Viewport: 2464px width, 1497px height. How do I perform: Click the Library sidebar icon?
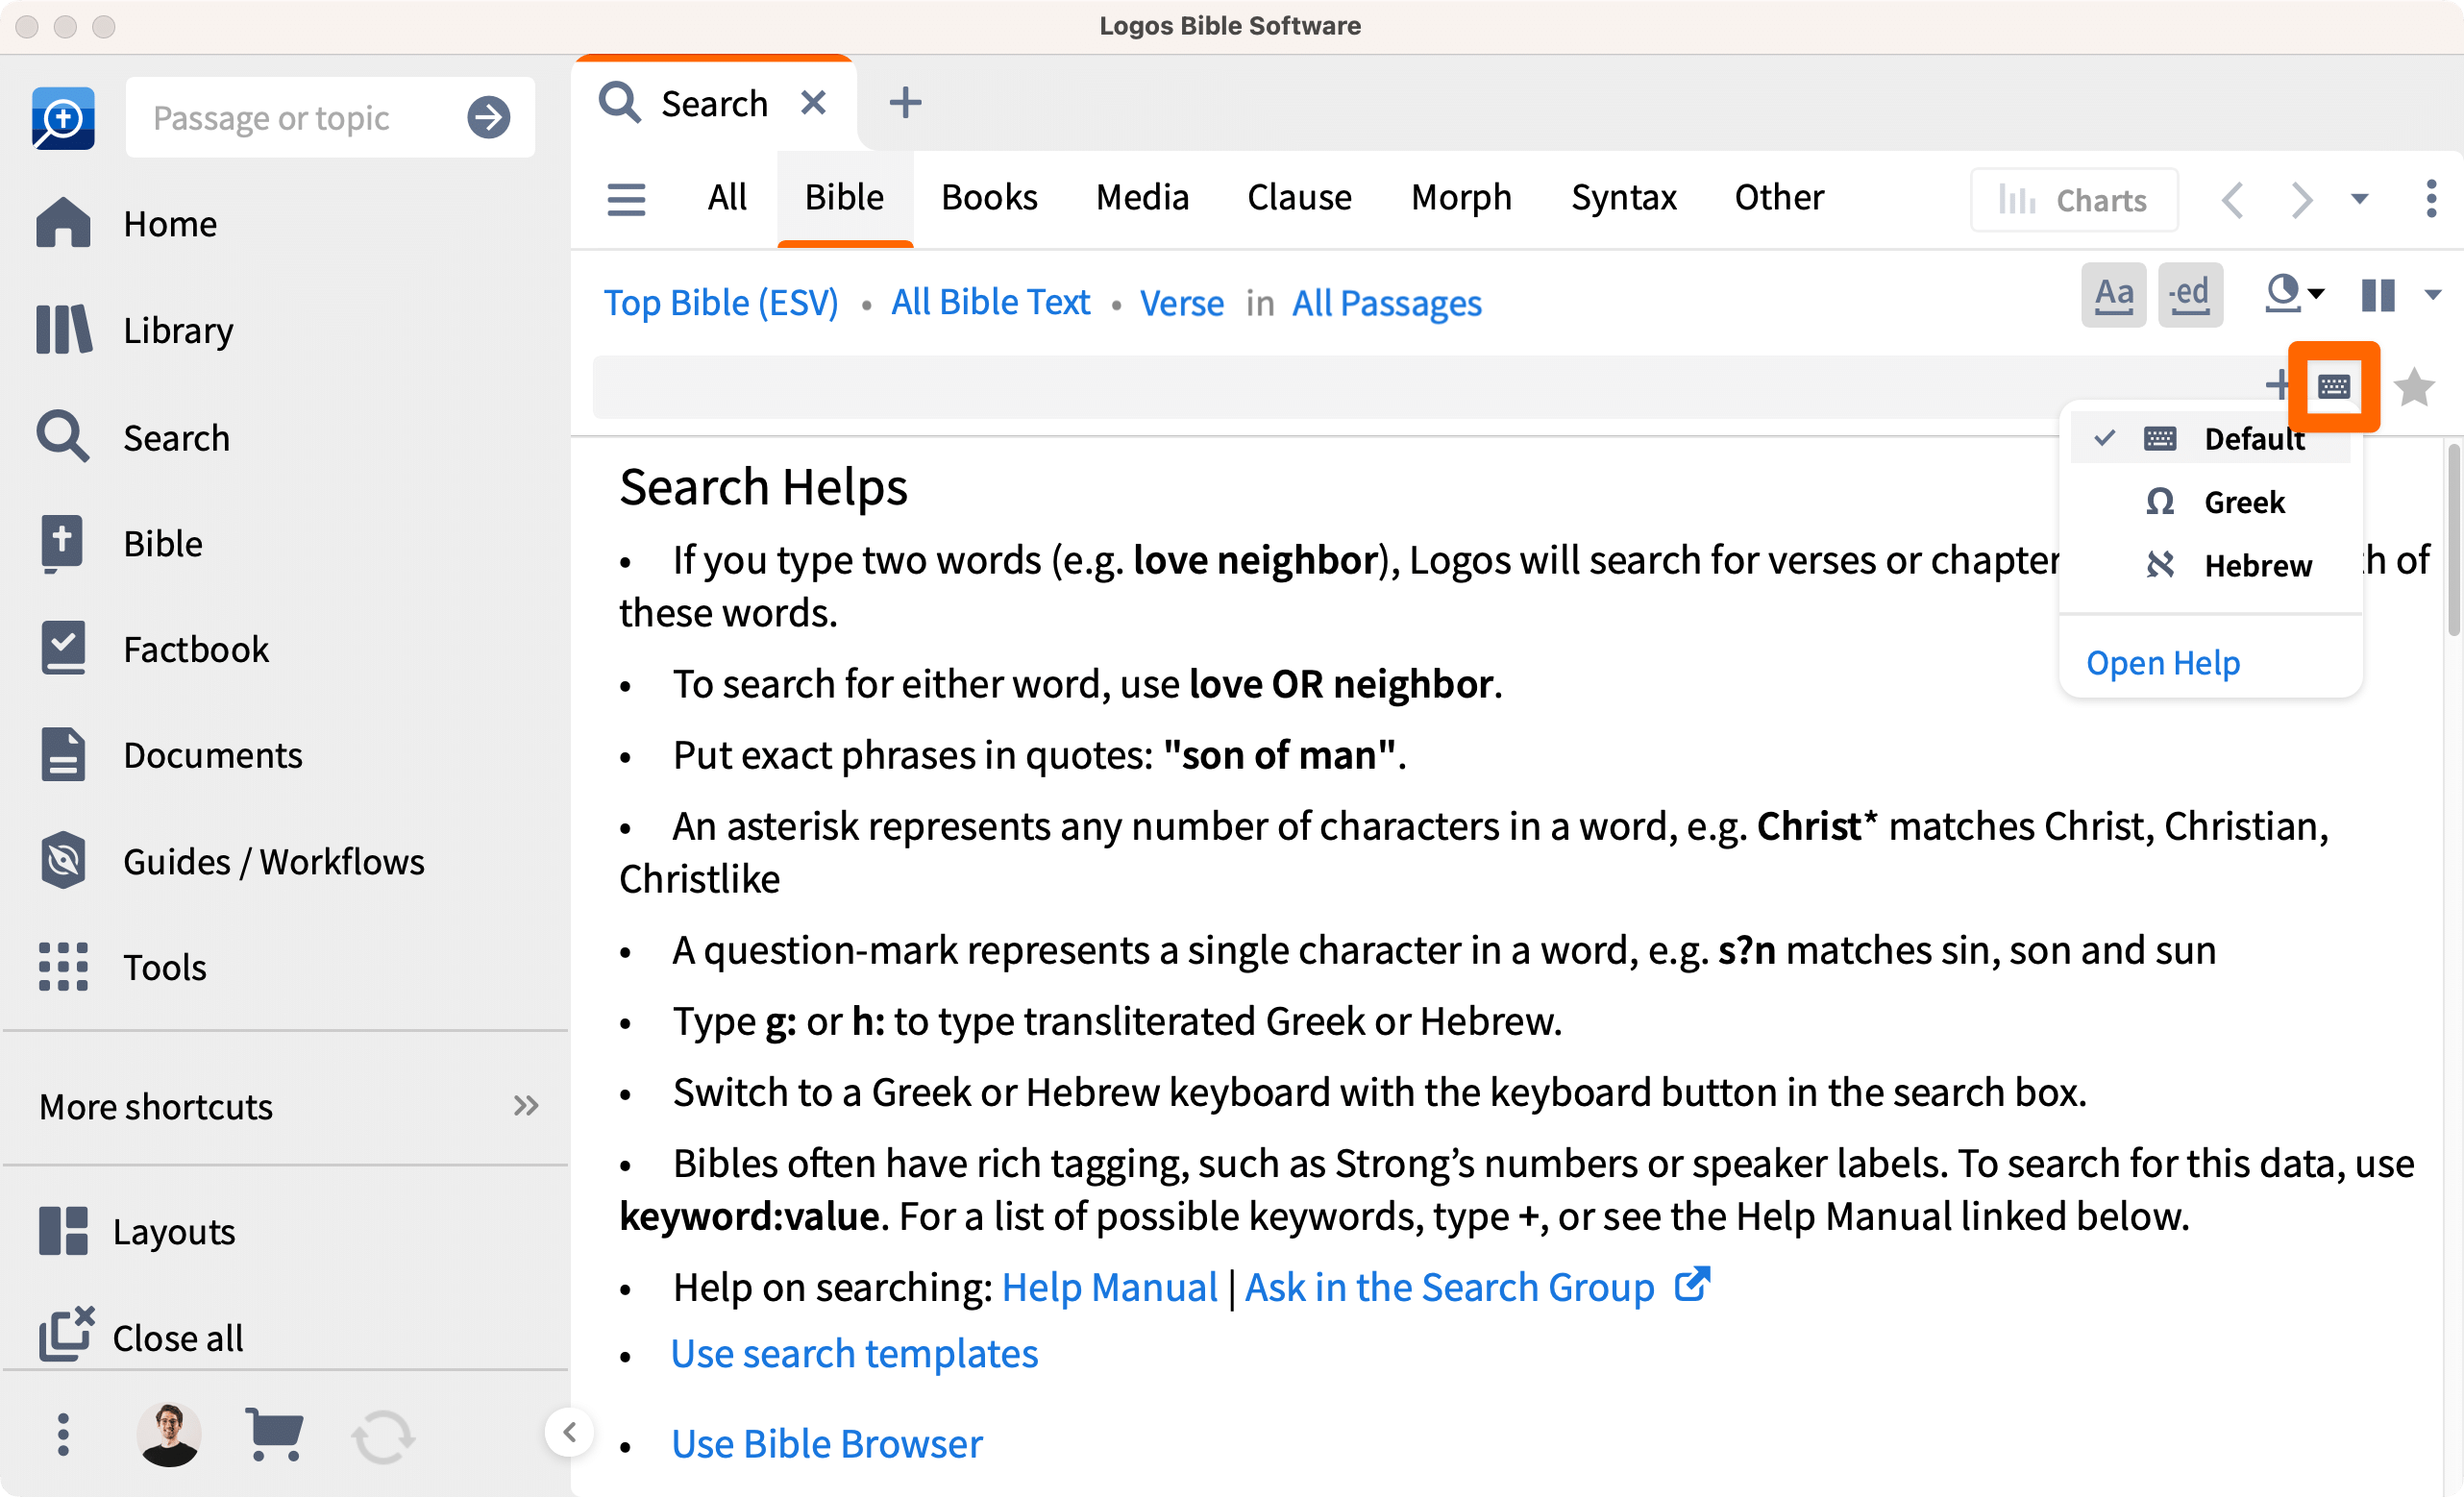point(64,330)
